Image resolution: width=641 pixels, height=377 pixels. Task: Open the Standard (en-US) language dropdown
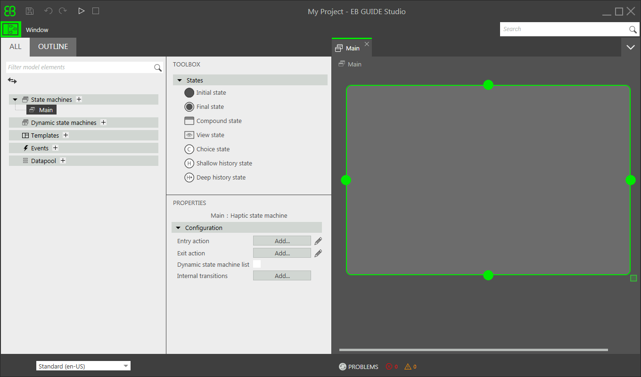[x=83, y=366]
